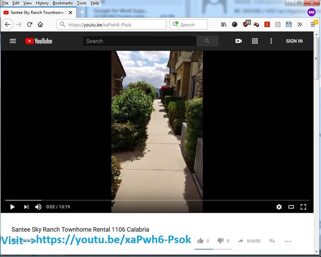The height and width of the screenshot is (257, 321).
Task: Open the History menu
Action: click(42, 3)
